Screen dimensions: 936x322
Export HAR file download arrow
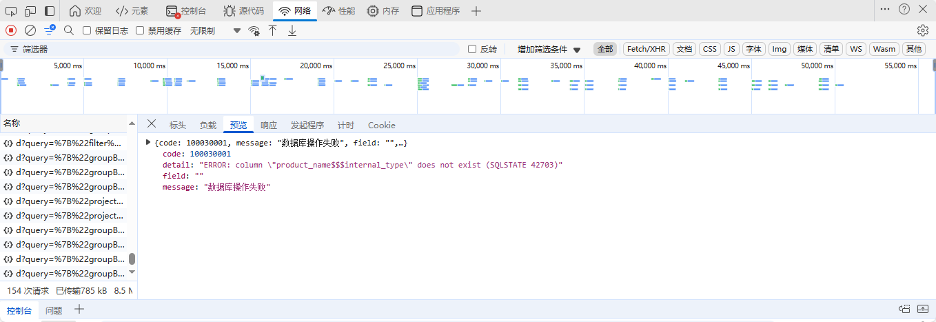point(292,30)
